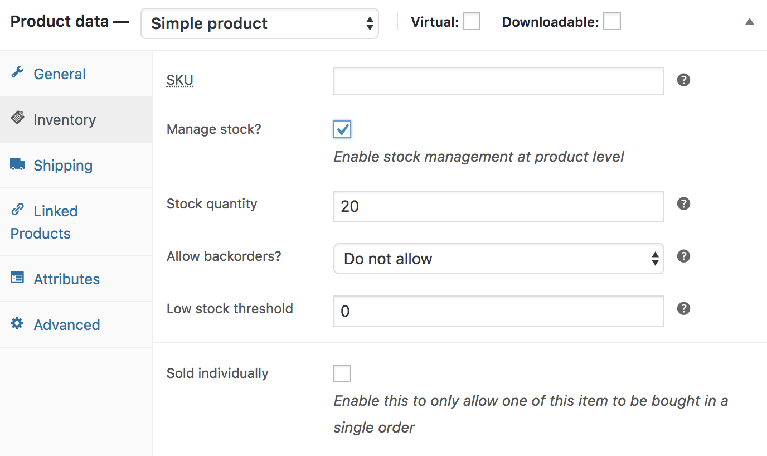
Task: Click the Allow backorders help icon
Action: point(683,256)
